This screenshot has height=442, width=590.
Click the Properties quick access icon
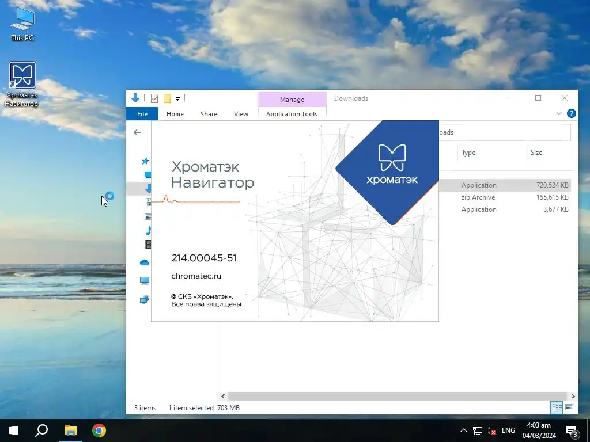(x=154, y=98)
